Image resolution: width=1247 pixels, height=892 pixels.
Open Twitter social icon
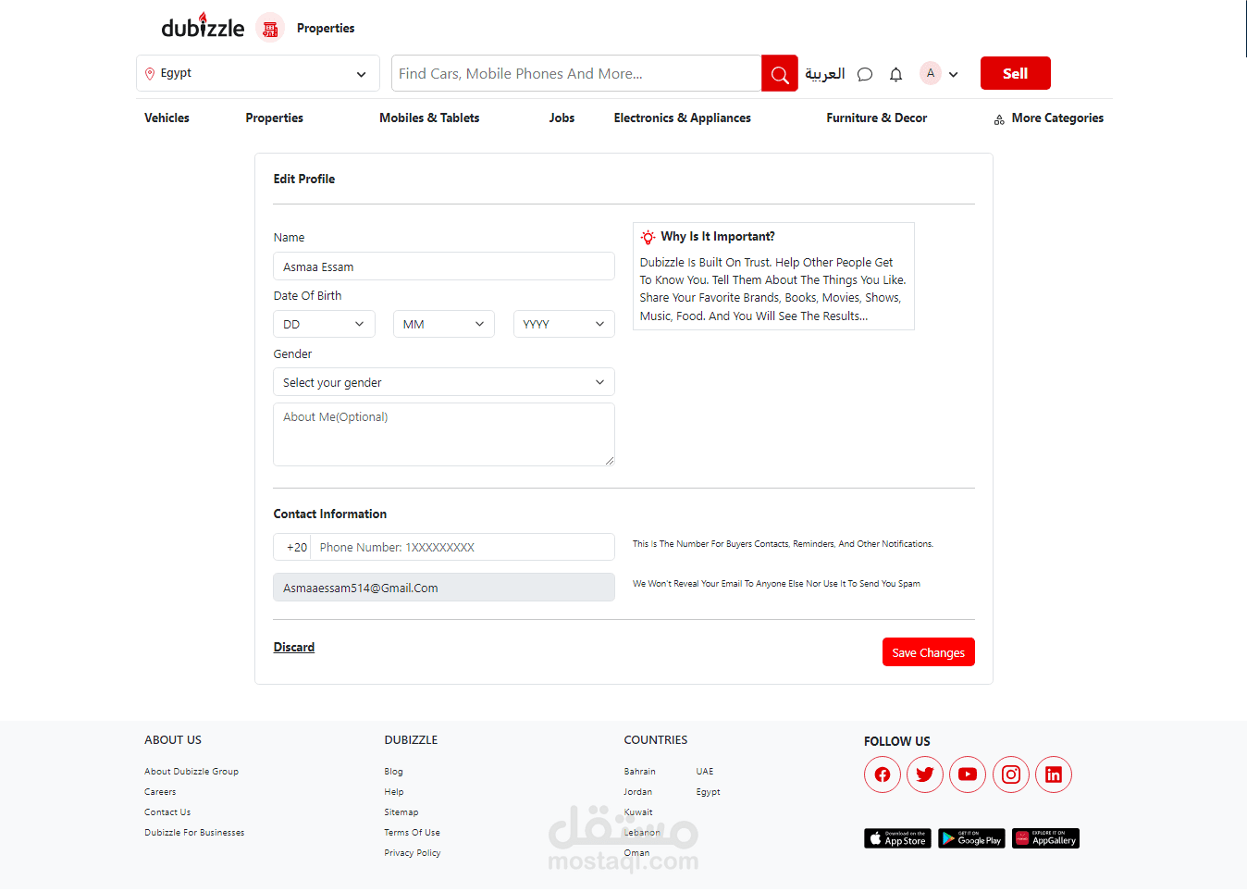click(x=925, y=774)
